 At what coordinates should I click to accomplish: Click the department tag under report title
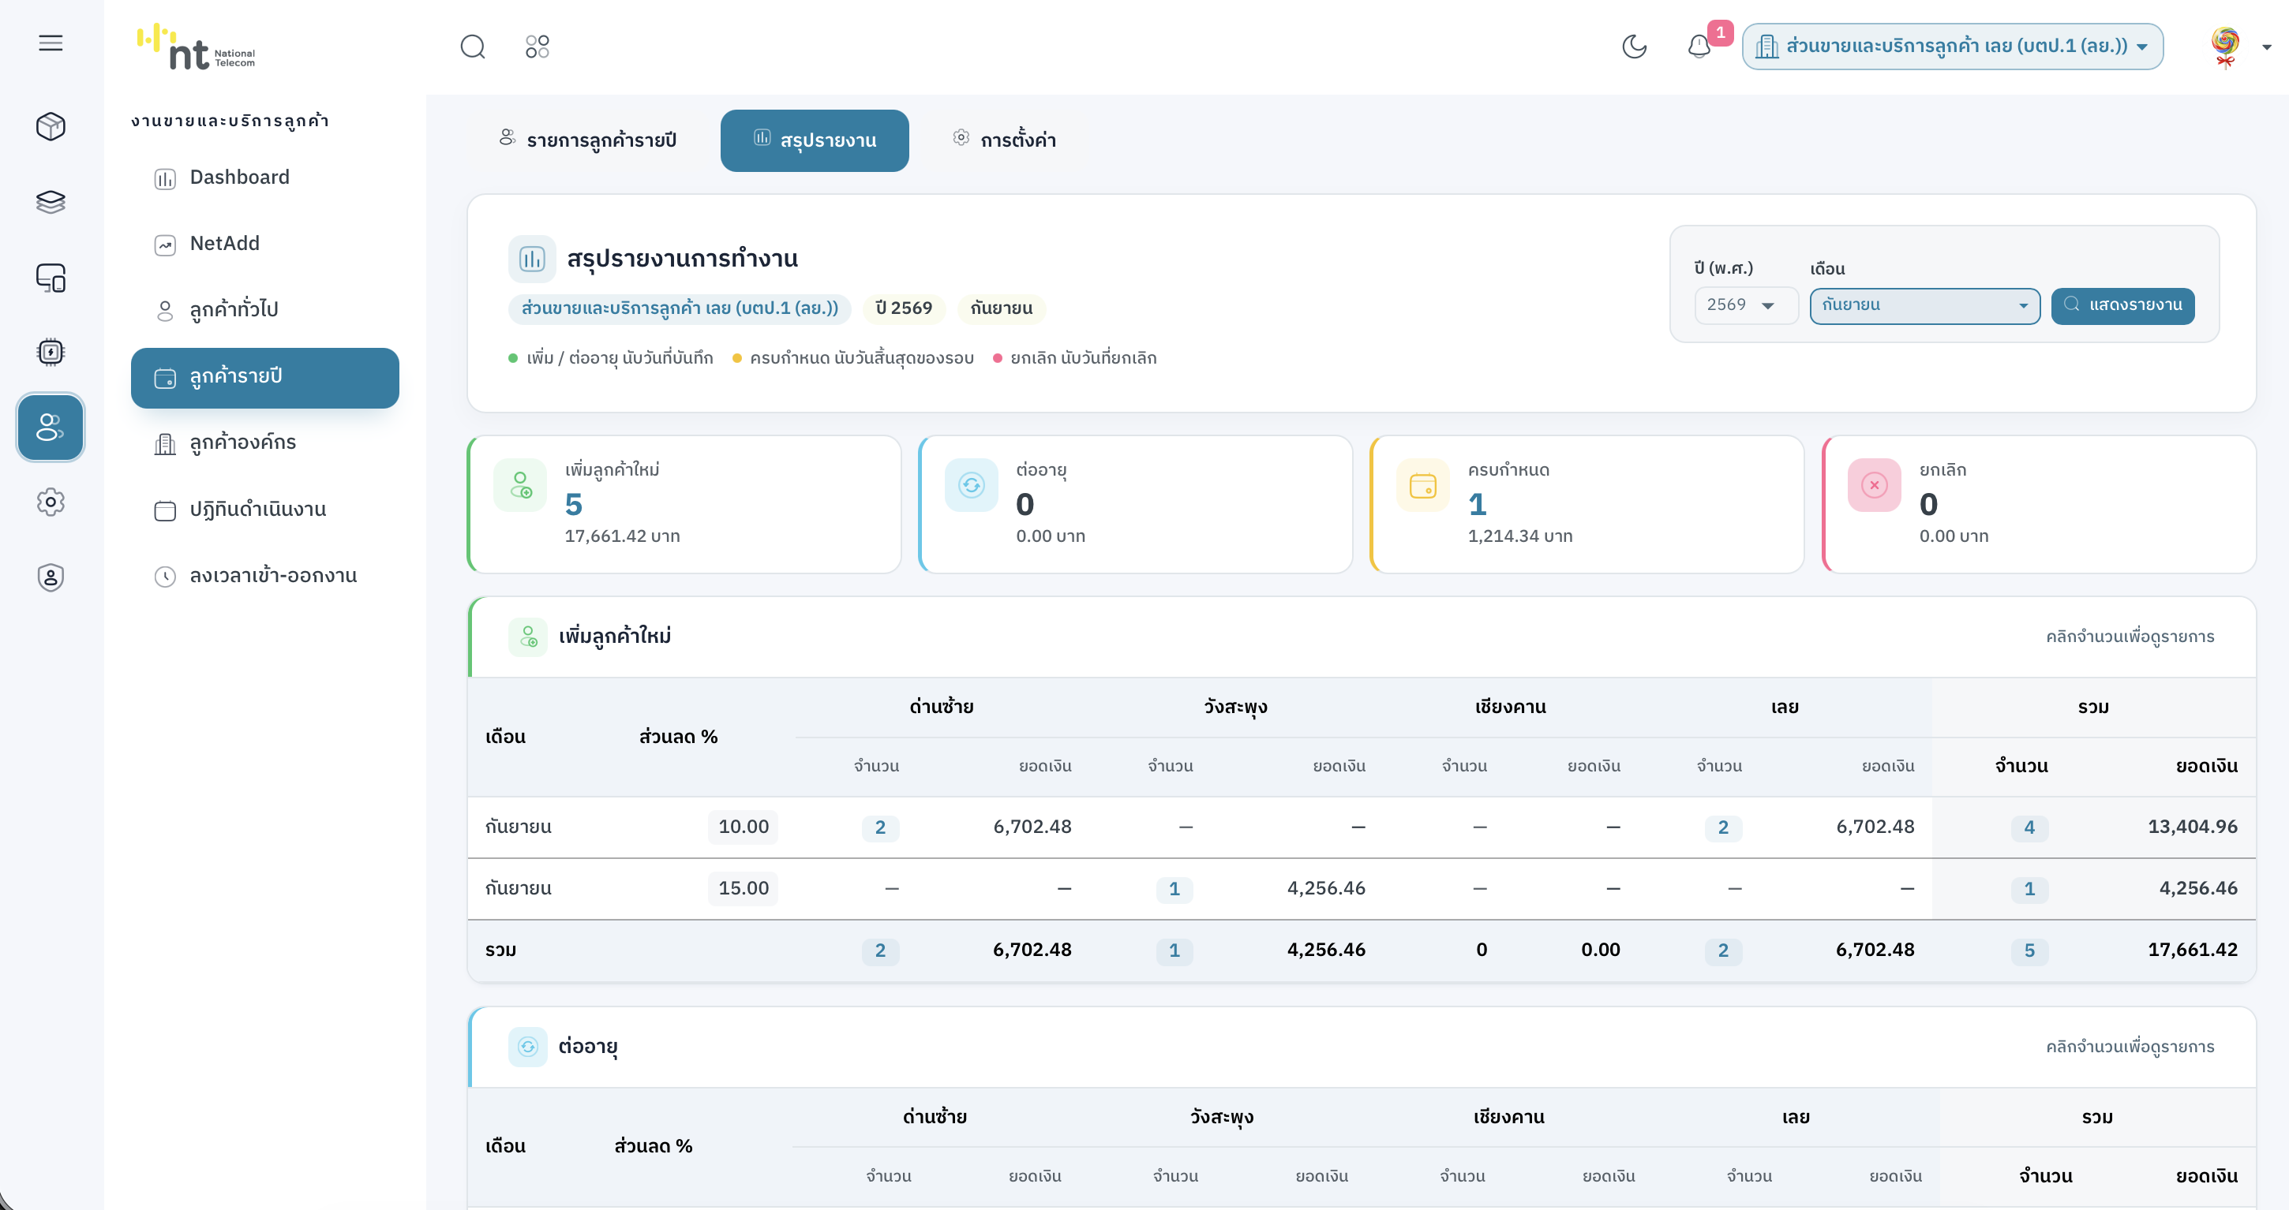(x=680, y=308)
